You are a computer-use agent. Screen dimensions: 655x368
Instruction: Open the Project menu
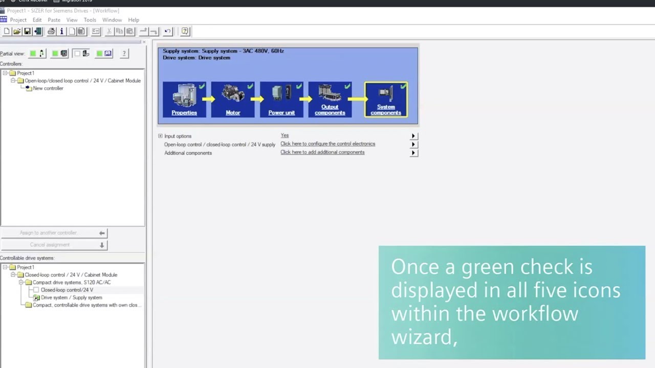point(18,20)
